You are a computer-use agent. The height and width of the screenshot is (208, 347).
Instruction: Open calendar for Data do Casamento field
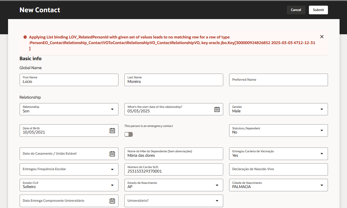point(112,154)
